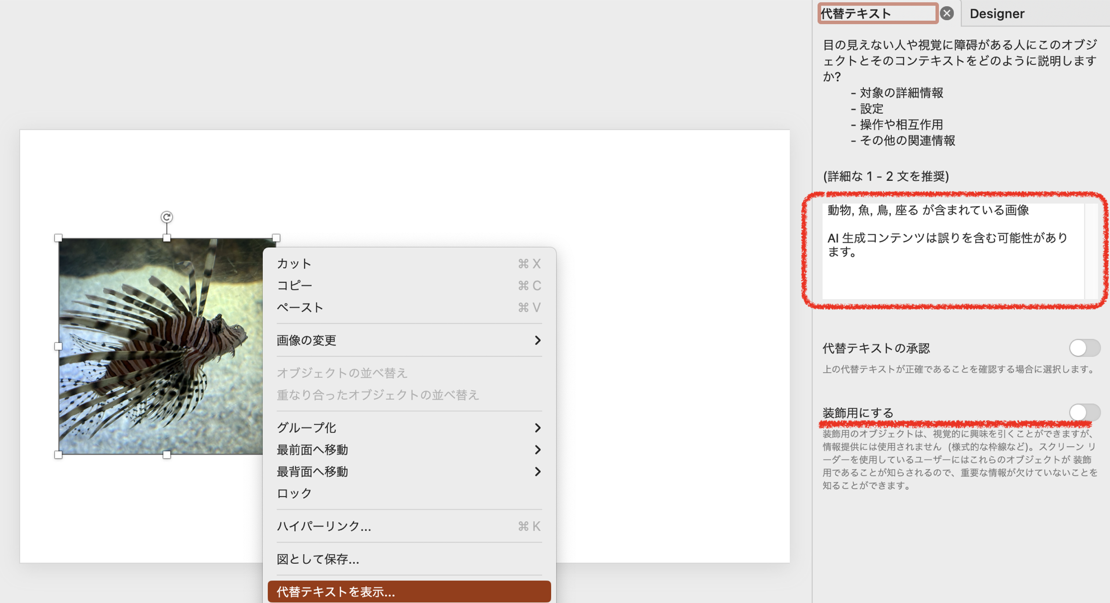
Task: Expand the 画像の変更 submenu
Action: coord(538,340)
